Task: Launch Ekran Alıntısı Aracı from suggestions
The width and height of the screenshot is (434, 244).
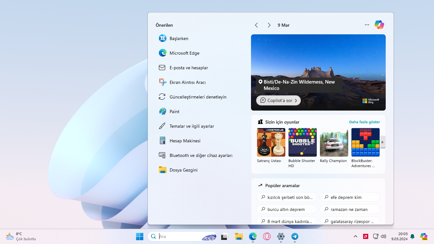Action: (x=187, y=82)
